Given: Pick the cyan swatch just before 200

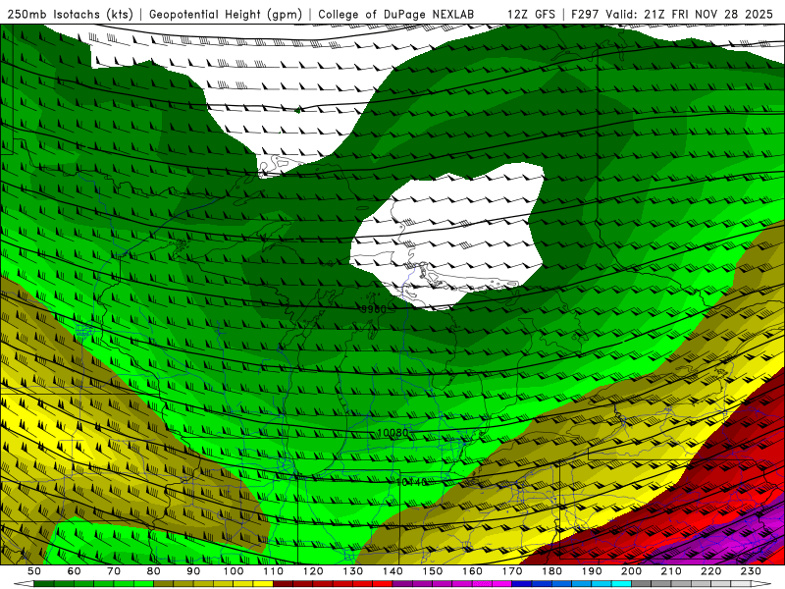Looking at the screenshot, I should pos(621,583).
